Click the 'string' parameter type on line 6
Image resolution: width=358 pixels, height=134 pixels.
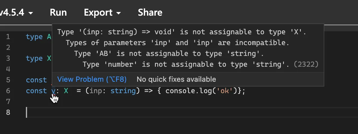(x=123, y=91)
